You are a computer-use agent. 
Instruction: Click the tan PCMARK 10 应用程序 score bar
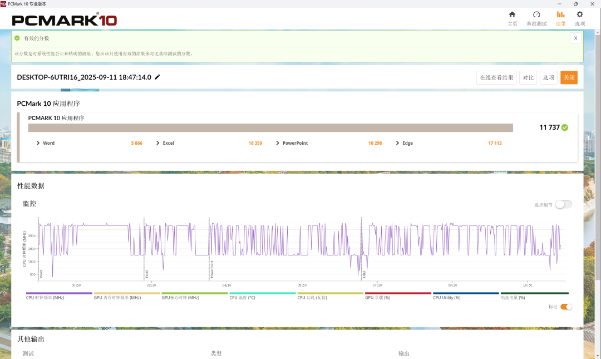pos(270,127)
